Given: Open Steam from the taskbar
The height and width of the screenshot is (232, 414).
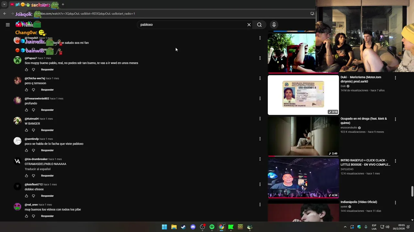Looking at the screenshot, I should click(x=183, y=227).
